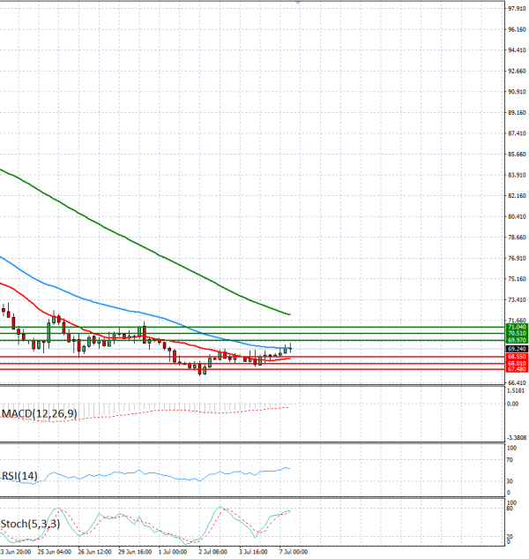
Task: Click the end of green moving average
Action: coord(289,314)
